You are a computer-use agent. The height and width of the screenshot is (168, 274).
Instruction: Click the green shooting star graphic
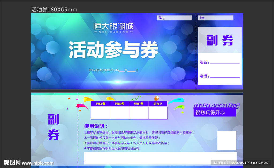click(x=180, y=107)
